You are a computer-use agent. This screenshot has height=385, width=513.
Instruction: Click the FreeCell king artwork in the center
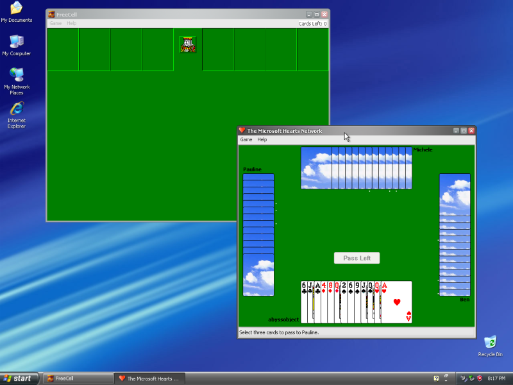(x=188, y=45)
